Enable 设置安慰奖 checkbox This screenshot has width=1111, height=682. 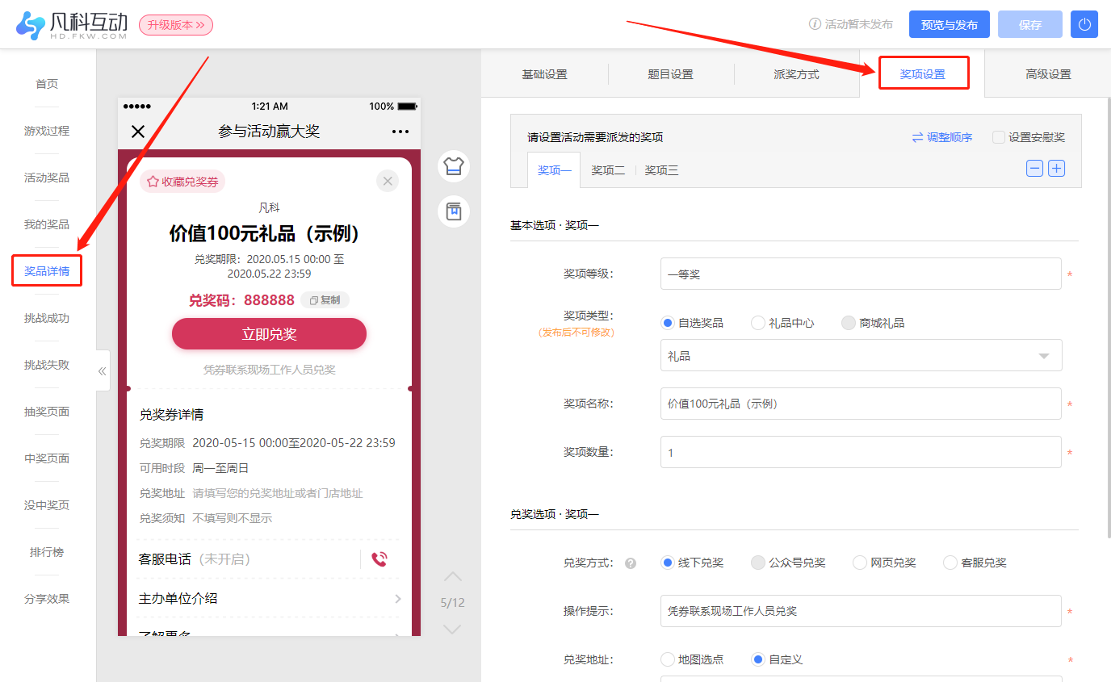[999, 137]
